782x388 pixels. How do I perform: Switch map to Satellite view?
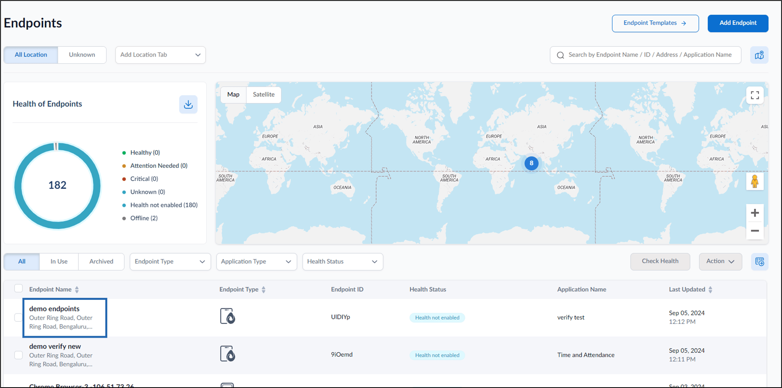tap(263, 94)
